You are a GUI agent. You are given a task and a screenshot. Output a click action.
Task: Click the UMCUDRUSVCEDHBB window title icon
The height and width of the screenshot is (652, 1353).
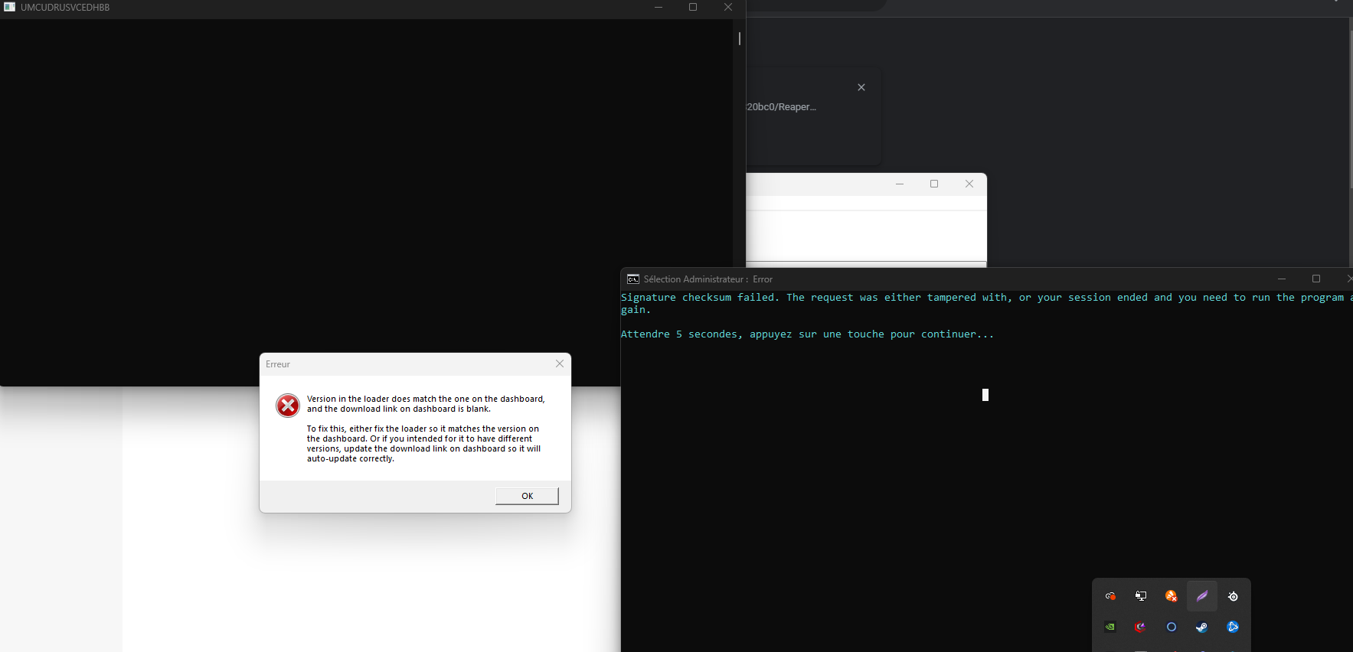tap(9, 7)
